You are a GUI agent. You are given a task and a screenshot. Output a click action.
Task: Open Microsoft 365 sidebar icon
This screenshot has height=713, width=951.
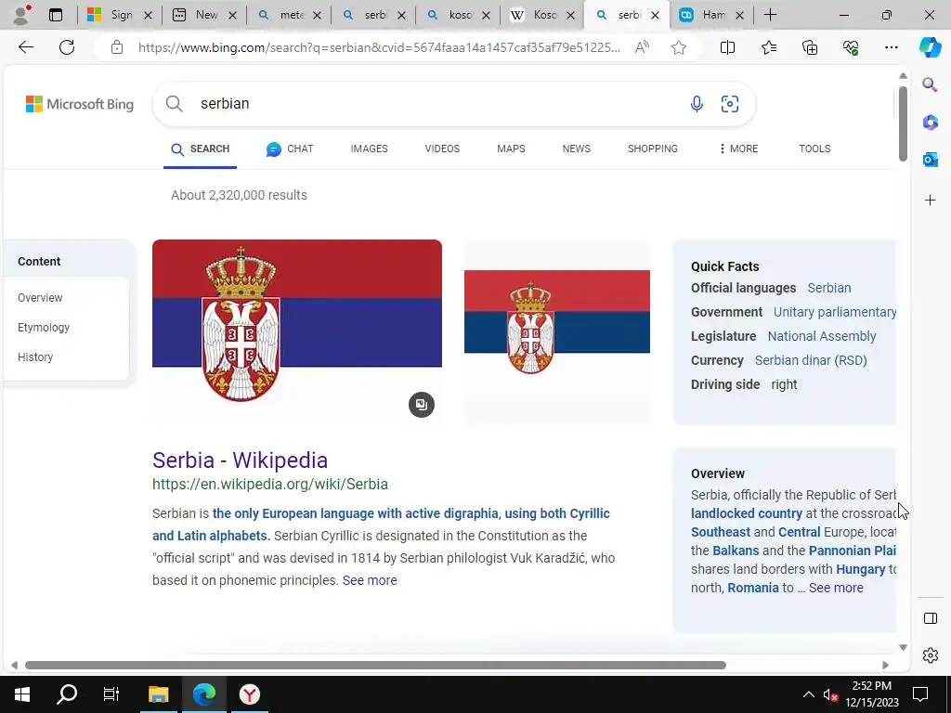[930, 122]
